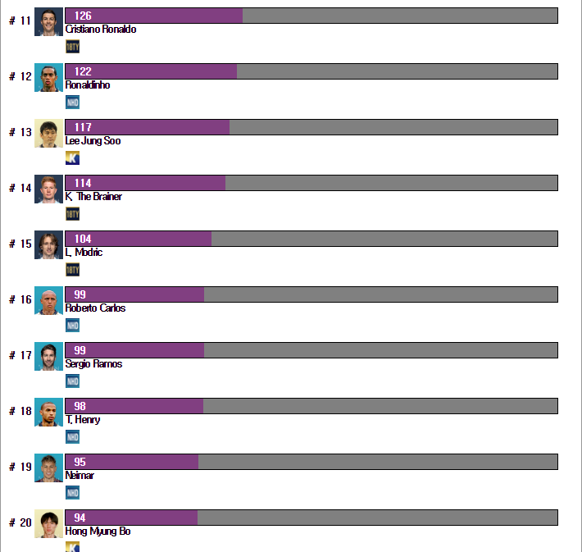The width and height of the screenshot is (582, 552).
Task: Click the NHD badge under T. Henry
Action: click(x=72, y=437)
